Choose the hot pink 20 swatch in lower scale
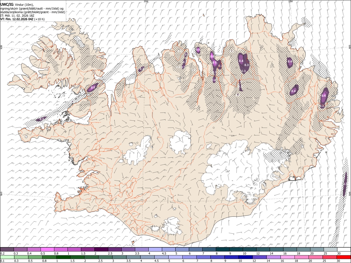 [x=316, y=257]
